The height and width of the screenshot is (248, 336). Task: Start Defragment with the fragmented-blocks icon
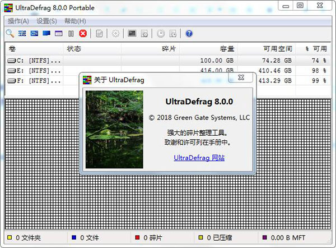point(22,34)
